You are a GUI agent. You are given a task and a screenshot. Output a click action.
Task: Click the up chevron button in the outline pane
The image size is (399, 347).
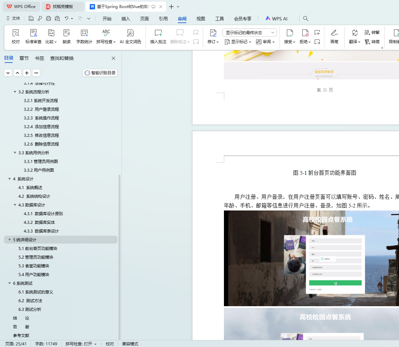(x=17, y=73)
